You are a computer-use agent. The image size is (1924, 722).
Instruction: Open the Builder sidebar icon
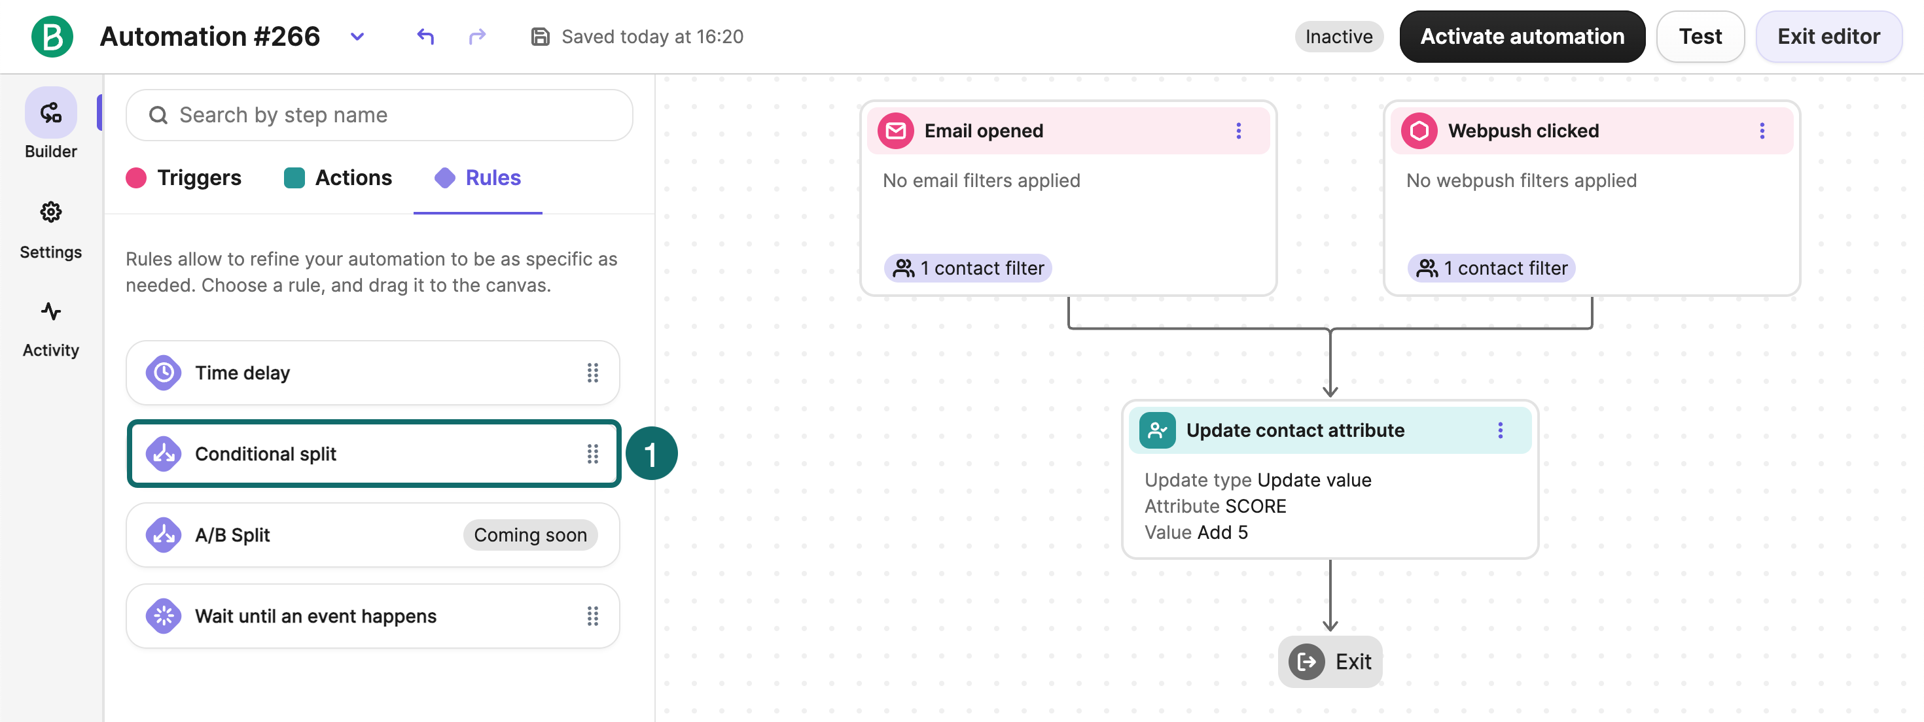51,112
